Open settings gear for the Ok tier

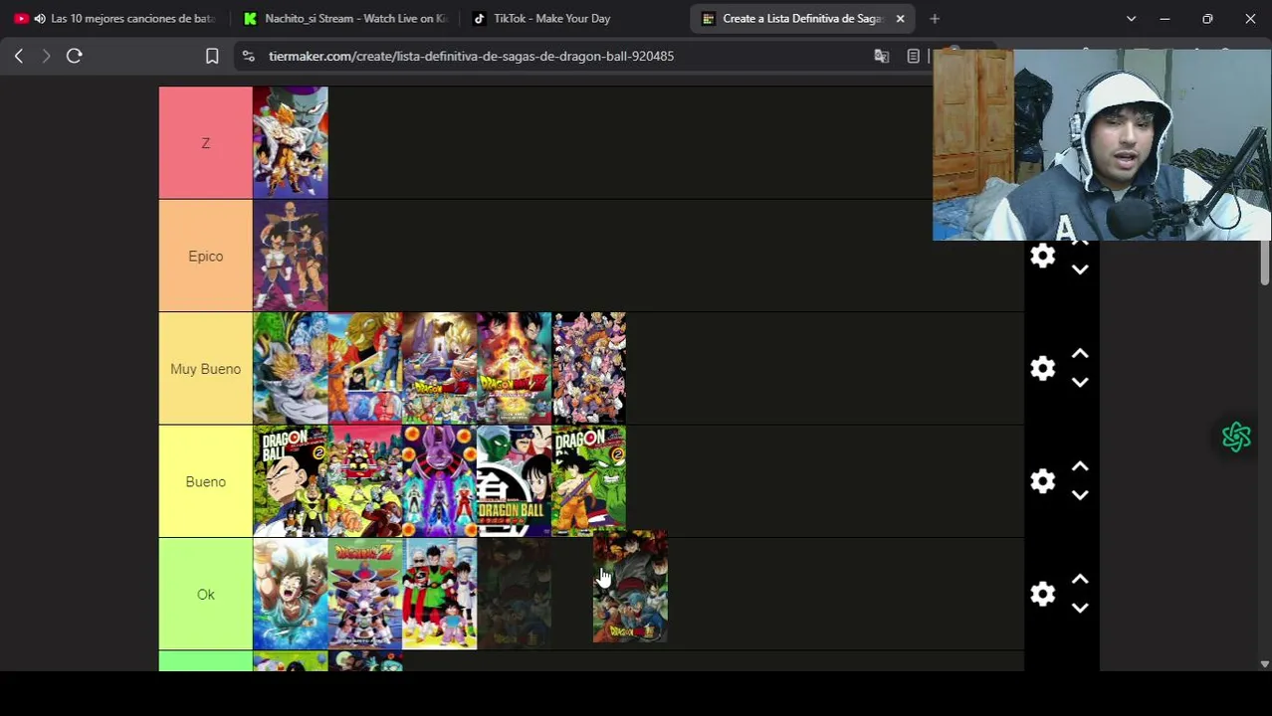click(1042, 595)
